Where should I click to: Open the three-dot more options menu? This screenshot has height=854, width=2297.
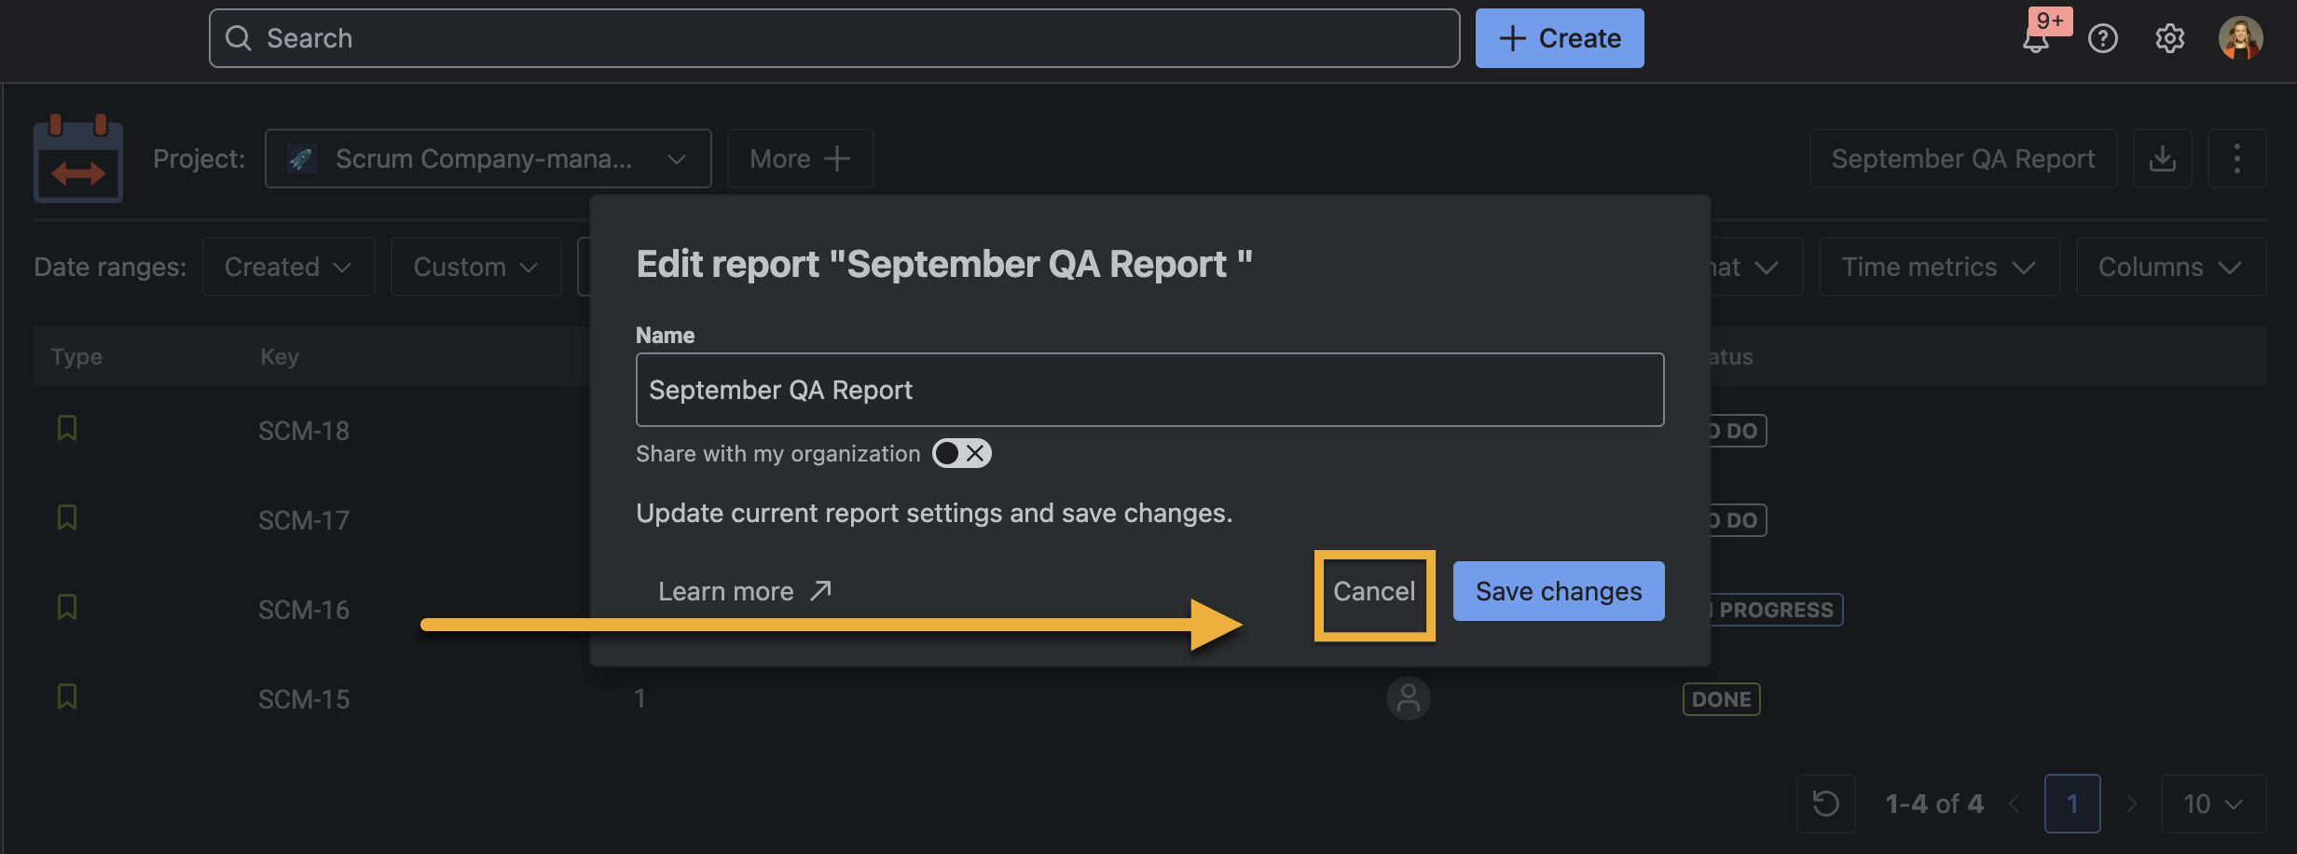coord(2236,159)
